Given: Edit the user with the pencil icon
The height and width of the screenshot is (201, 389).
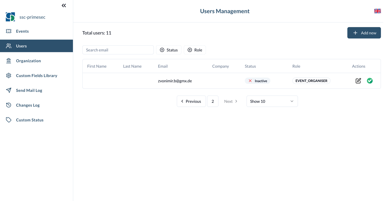Looking at the screenshot, I should [358, 81].
